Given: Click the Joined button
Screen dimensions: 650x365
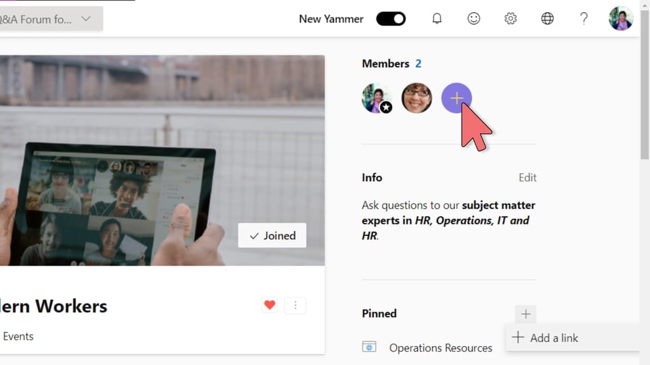Looking at the screenshot, I should (x=272, y=235).
